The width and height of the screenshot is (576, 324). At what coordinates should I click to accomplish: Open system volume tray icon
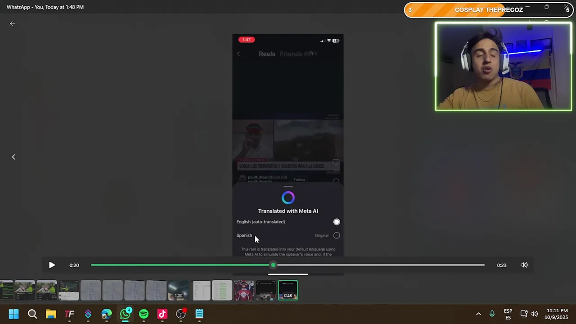click(x=534, y=314)
